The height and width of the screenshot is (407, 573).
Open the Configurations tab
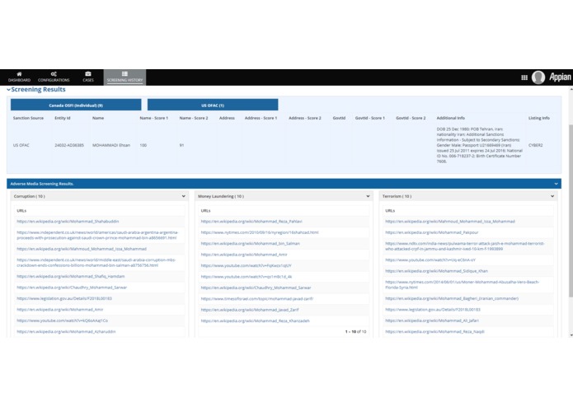[54, 77]
